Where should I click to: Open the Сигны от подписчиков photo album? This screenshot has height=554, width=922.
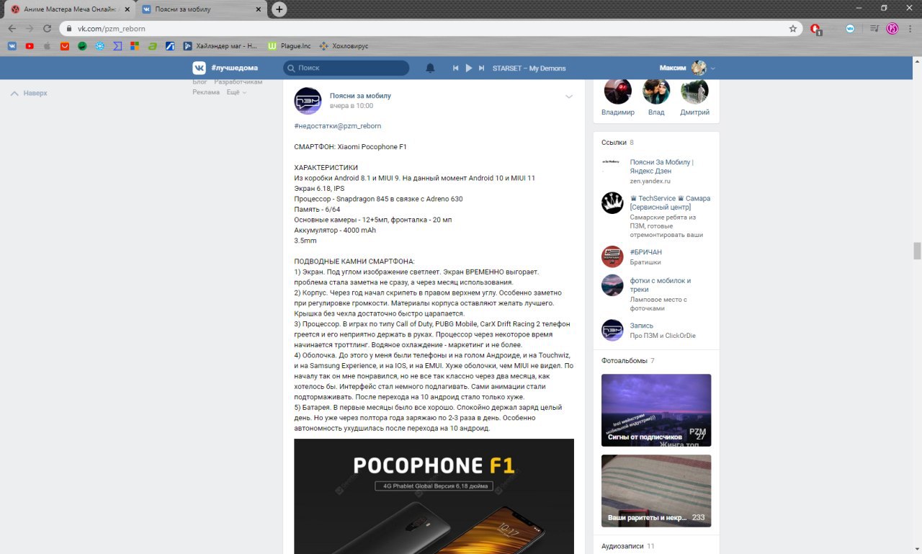(x=656, y=411)
